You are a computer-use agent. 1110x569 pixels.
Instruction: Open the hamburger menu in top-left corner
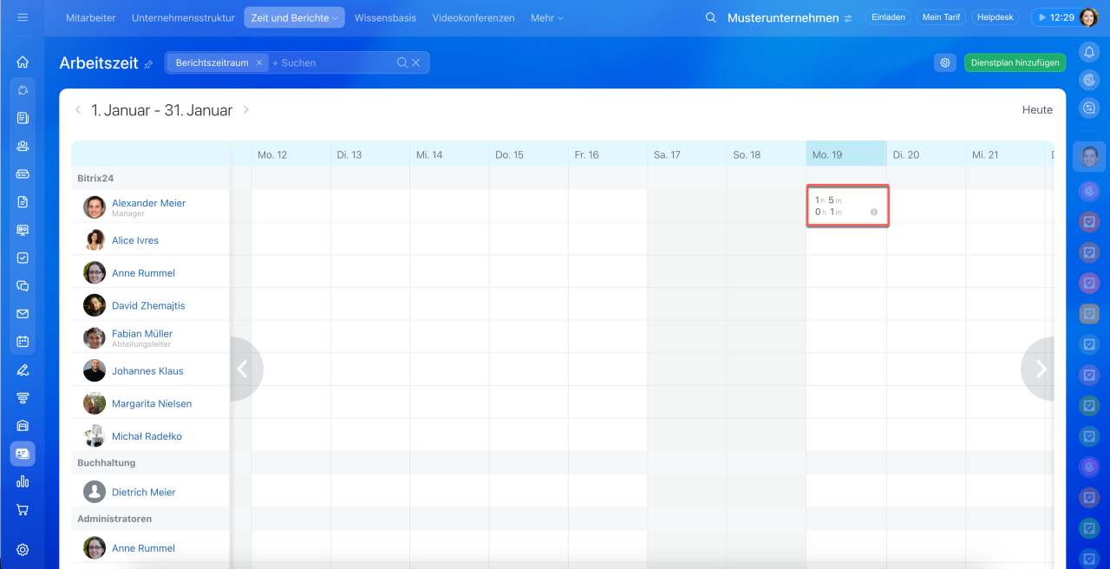click(x=23, y=17)
